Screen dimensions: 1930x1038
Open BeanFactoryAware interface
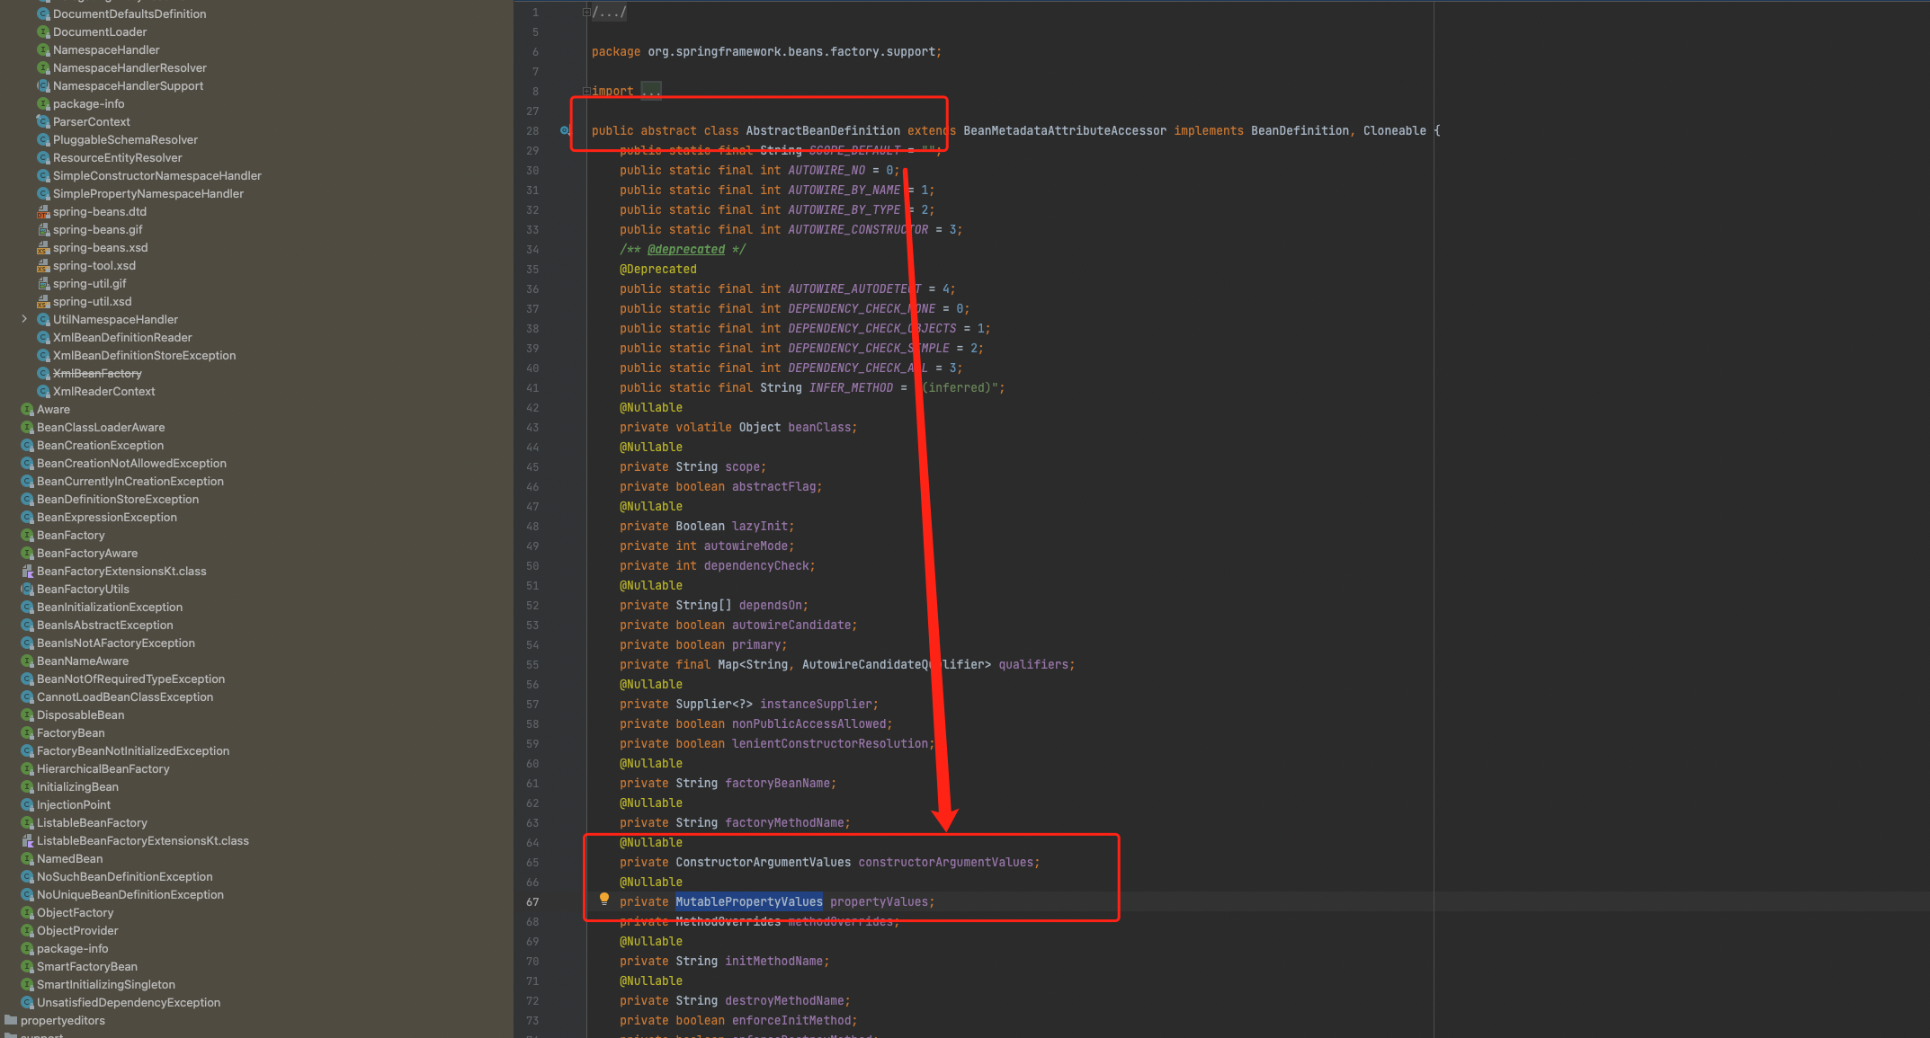87,553
